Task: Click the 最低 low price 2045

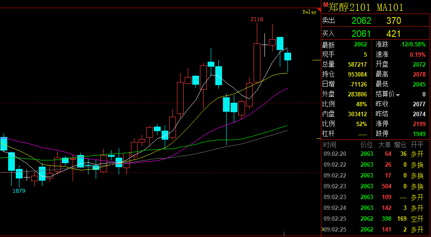Action: [x=419, y=84]
